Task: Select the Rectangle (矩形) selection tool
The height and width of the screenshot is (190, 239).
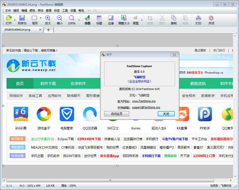Action: coord(34,18)
